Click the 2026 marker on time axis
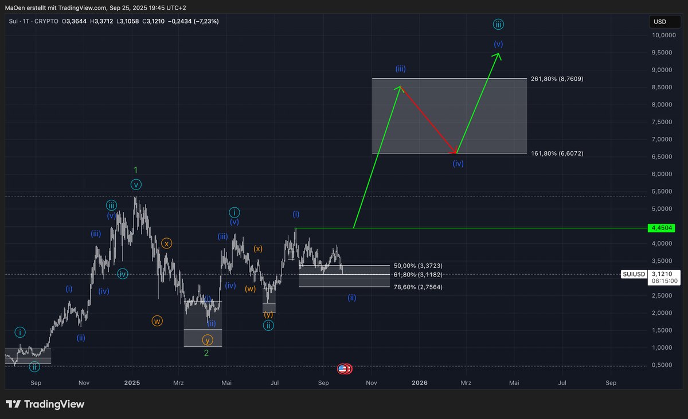This screenshot has height=419, width=688. (x=420, y=382)
